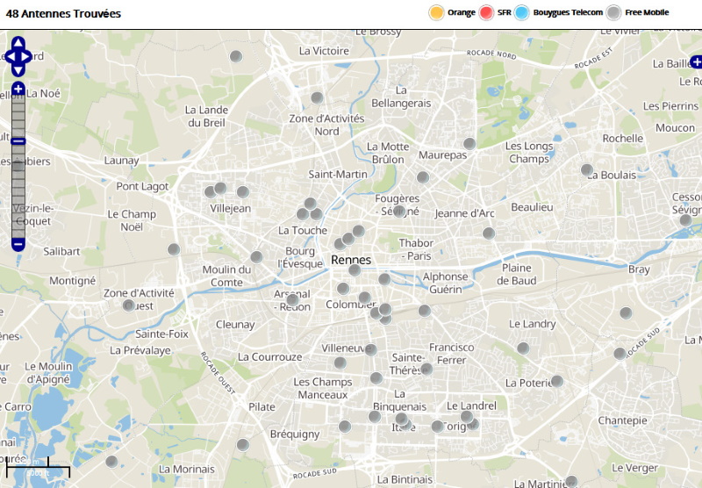Pan the map right with the arrow
Viewport: 702px width, 488px height.
tap(28, 56)
